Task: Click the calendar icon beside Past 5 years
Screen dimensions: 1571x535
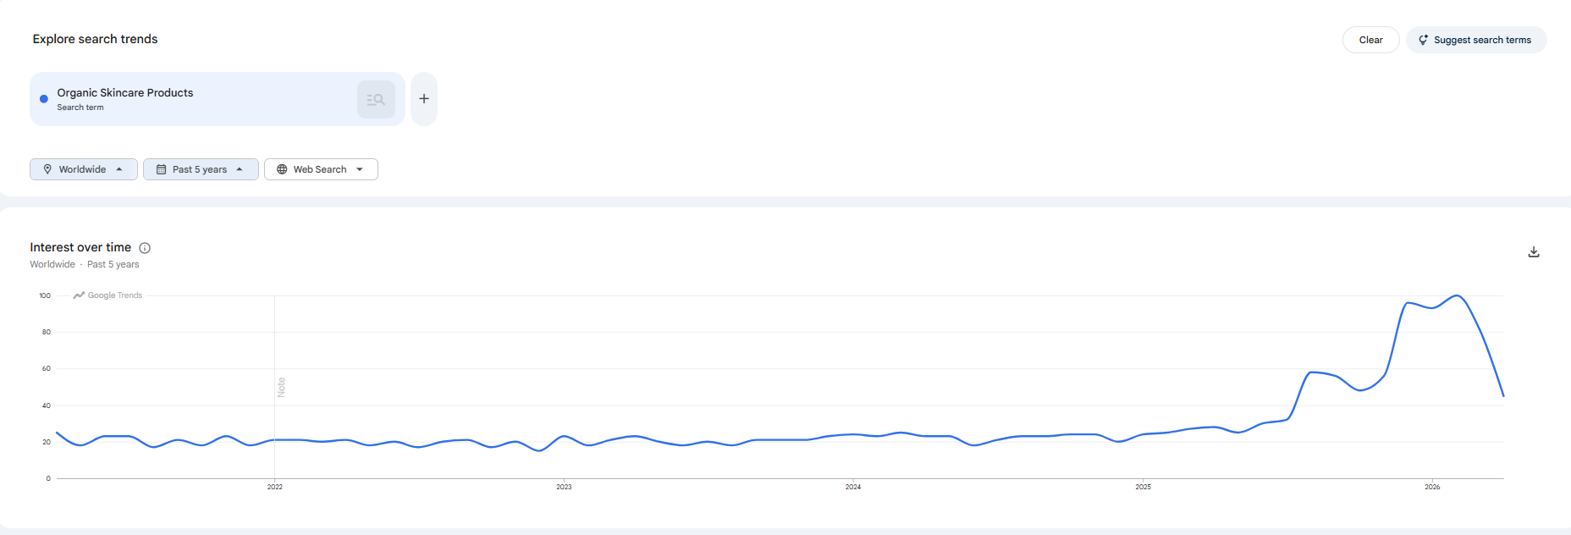Action: [x=161, y=169]
